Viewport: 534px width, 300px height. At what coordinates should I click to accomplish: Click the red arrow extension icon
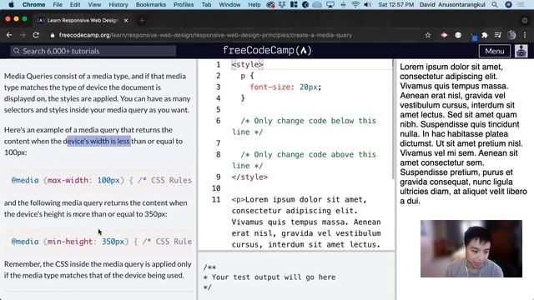tap(444, 35)
